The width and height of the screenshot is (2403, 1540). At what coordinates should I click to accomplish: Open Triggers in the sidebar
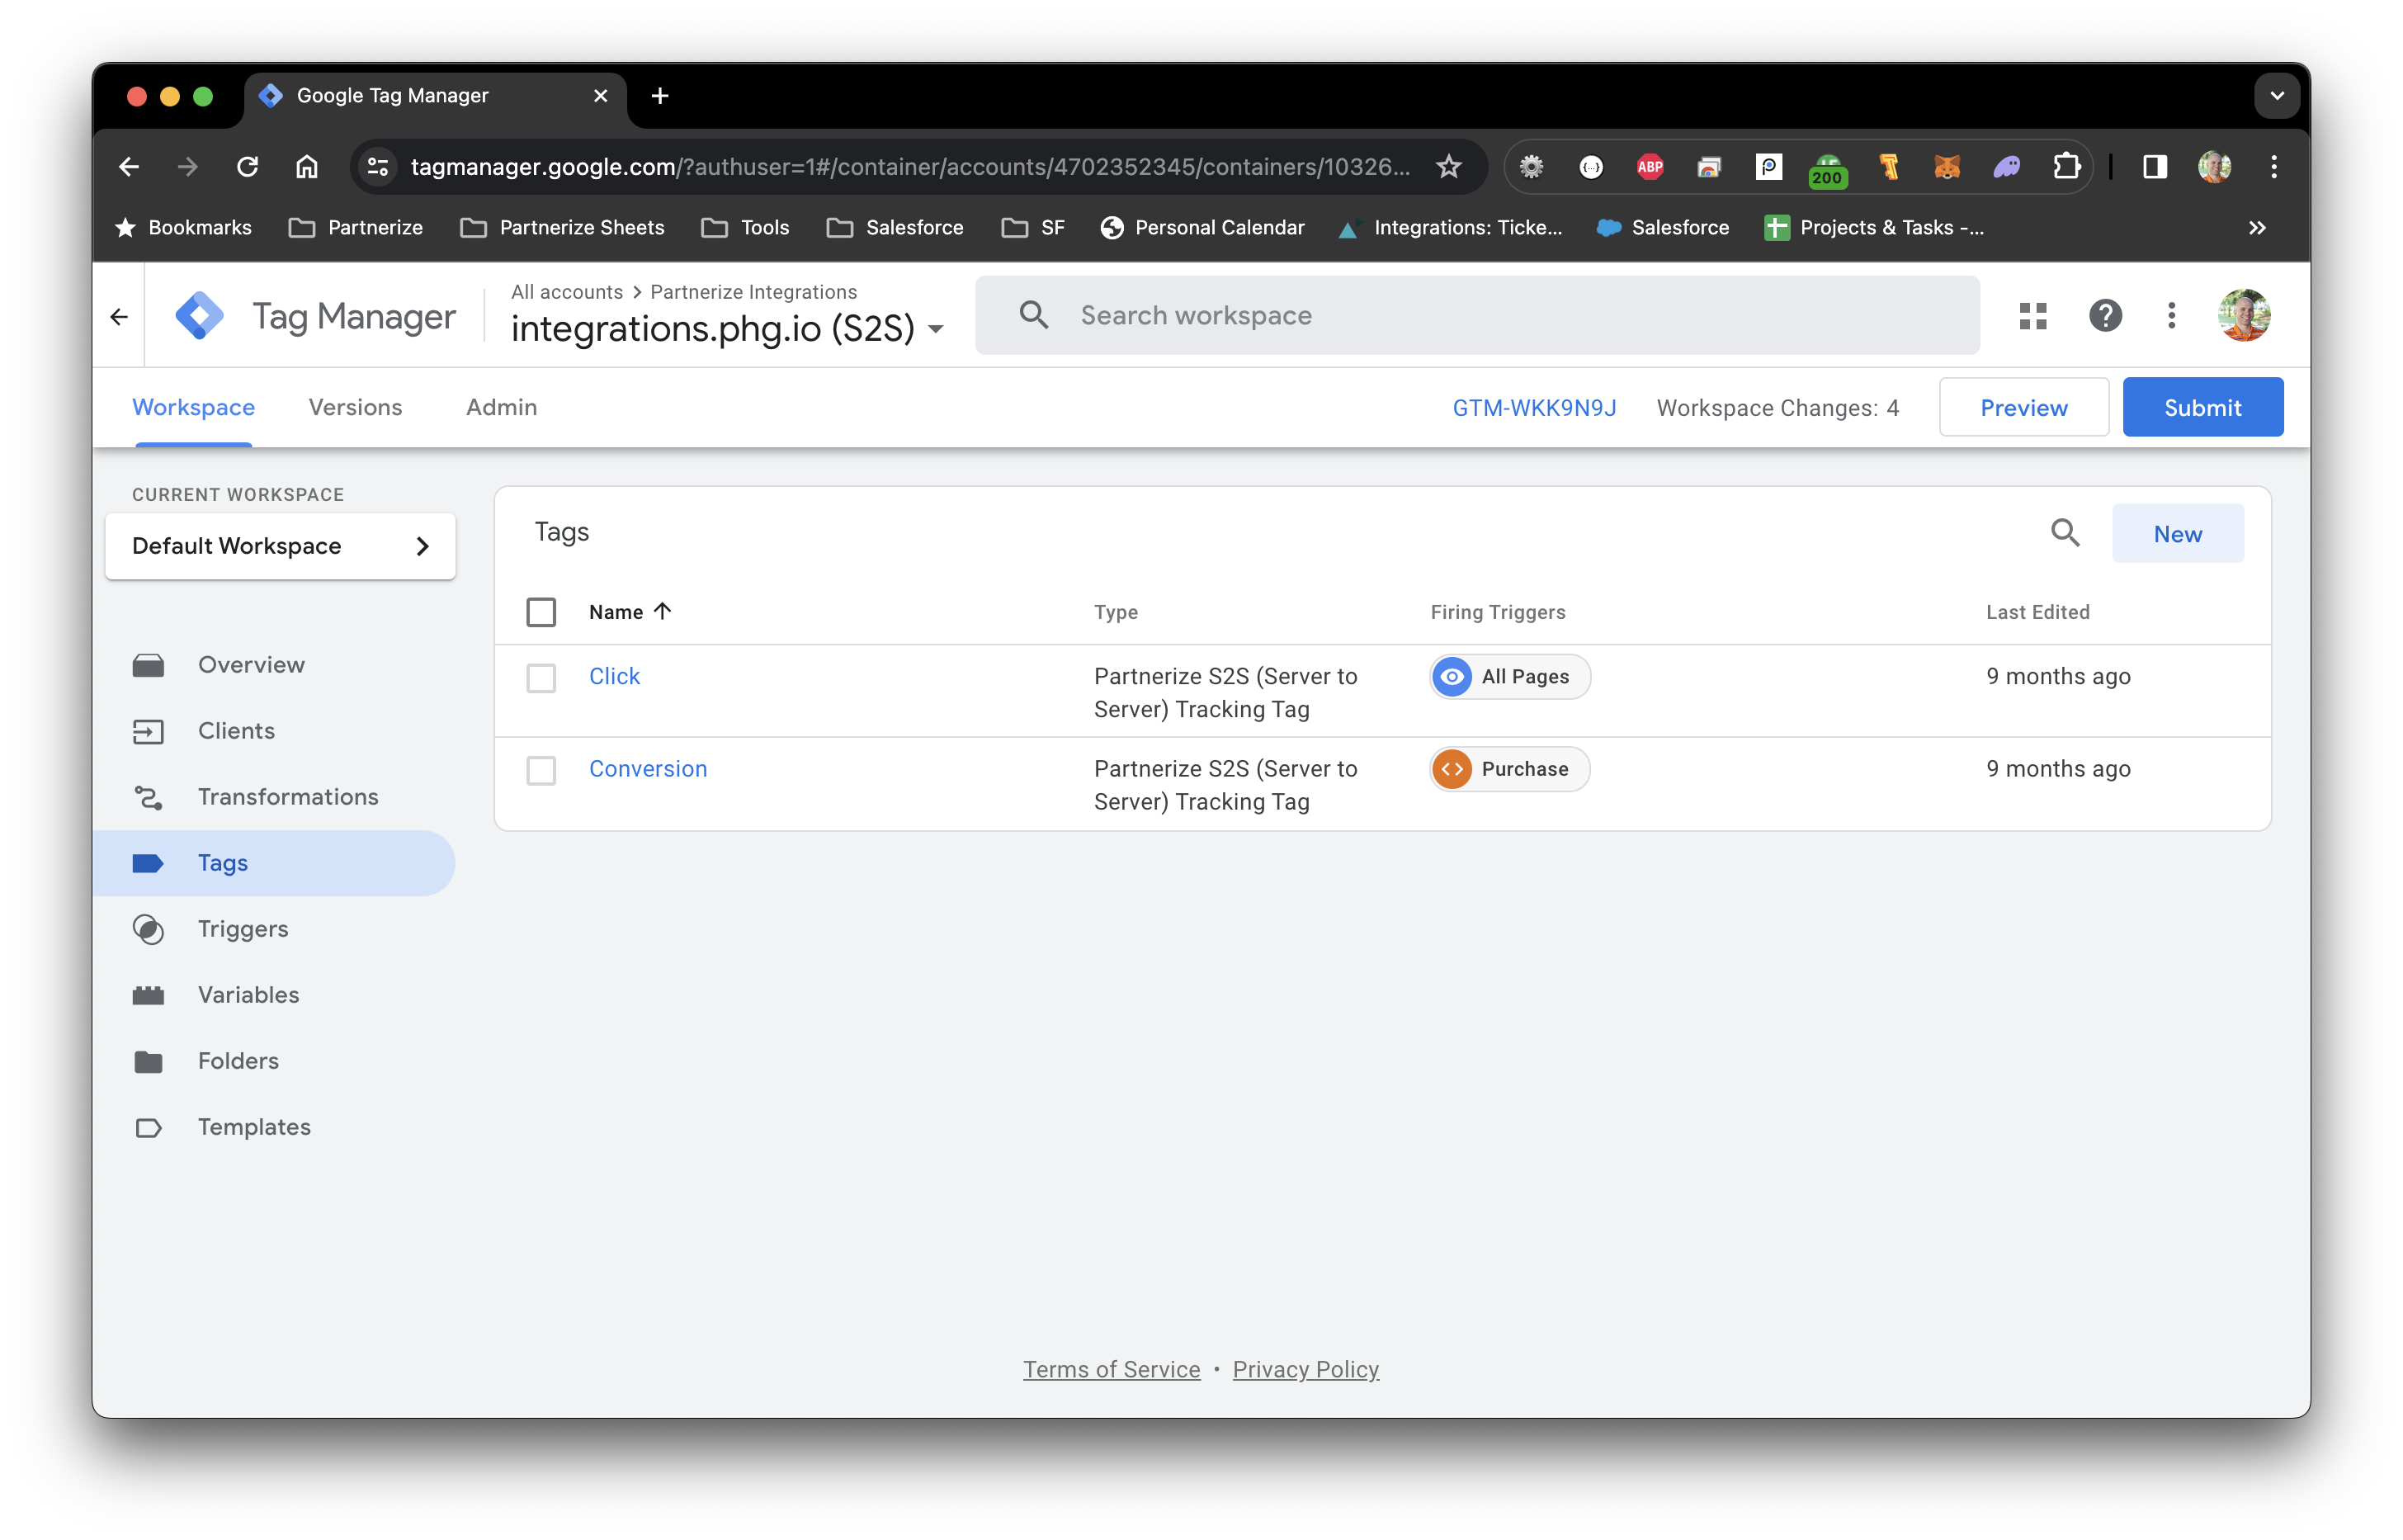pos(242,929)
